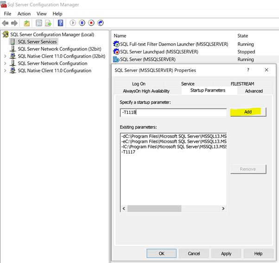Click the Restart Service toolbar icon

coord(101,23)
